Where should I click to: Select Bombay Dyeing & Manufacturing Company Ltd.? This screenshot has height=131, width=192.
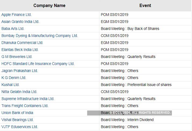tap(39, 36)
